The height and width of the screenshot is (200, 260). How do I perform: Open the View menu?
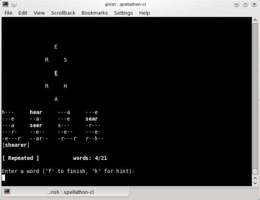39,13
